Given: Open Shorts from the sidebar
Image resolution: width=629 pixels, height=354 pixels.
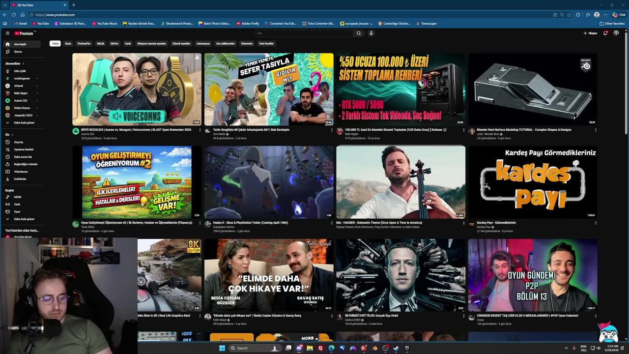Looking at the screenshot, I should click(x=23, y=52).
